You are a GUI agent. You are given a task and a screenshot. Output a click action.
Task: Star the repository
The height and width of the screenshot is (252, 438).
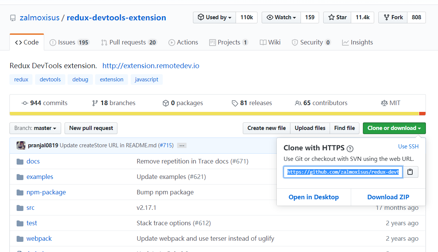pos(337,17)
